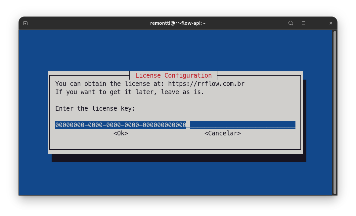Click the dark drop shadow beneath the dialog
Image resolution: width=356 pixels, height=216 pixels.
tap(179, 158)
